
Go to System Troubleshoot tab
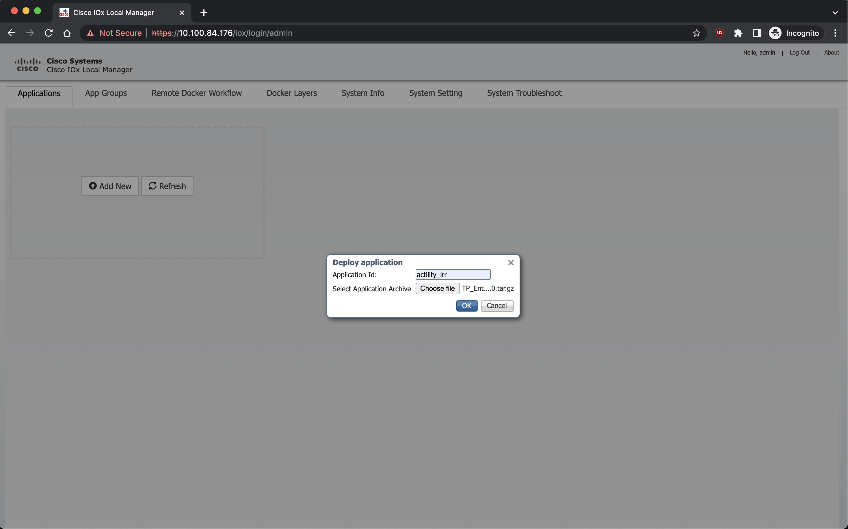[524, 93]
